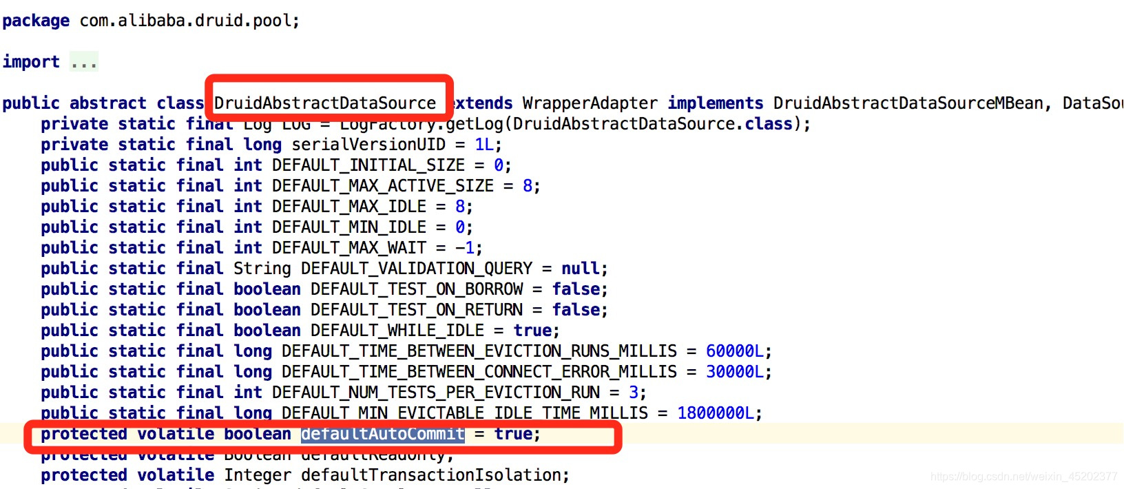Image resolution: width=1124 pixels, height=489 pixels.
Task: Click DEFAULT_INITIAL_SIZE constant
Action: [368, 165]
